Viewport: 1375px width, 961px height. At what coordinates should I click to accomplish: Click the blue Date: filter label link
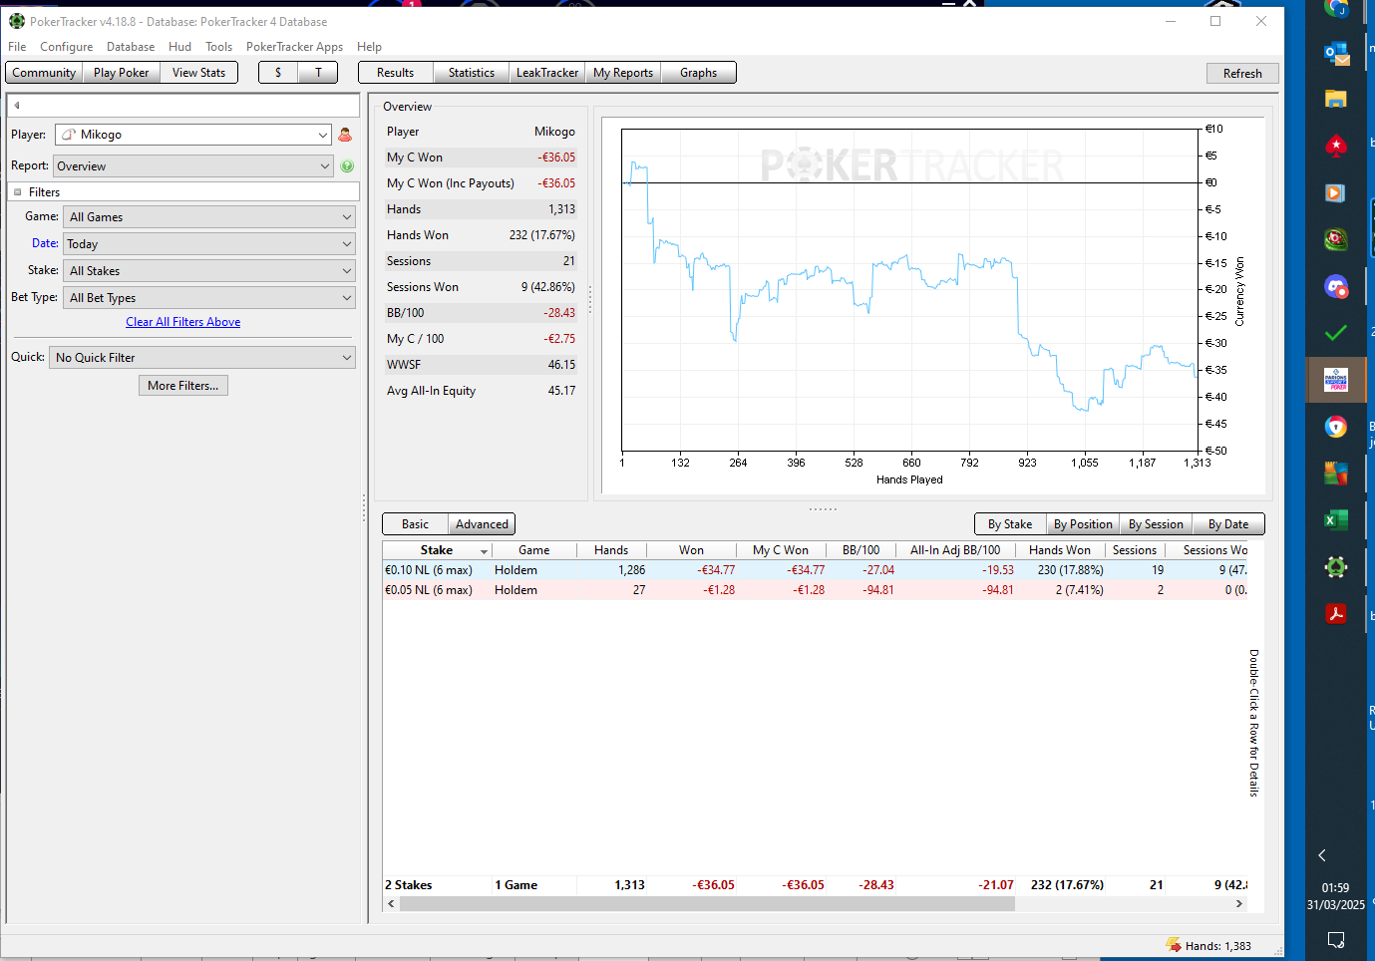click(x=45, y=243)
